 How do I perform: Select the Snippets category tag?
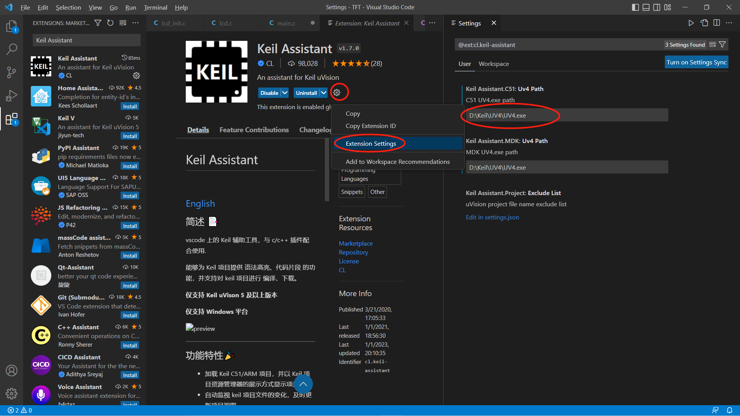352,192
